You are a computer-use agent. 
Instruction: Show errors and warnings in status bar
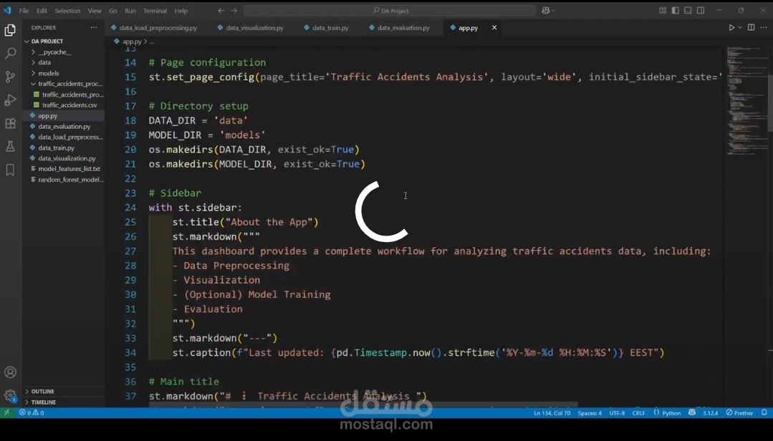click(32, 413)
